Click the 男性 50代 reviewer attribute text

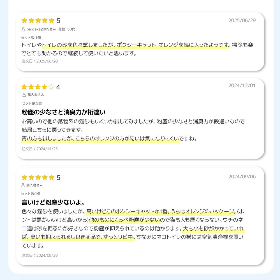point(67,29)
